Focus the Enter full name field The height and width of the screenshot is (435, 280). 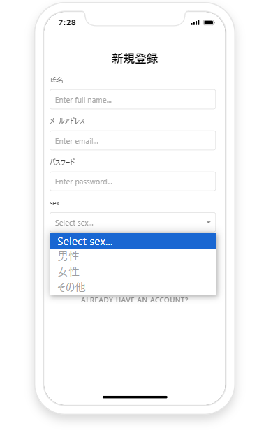coord(133,99)
